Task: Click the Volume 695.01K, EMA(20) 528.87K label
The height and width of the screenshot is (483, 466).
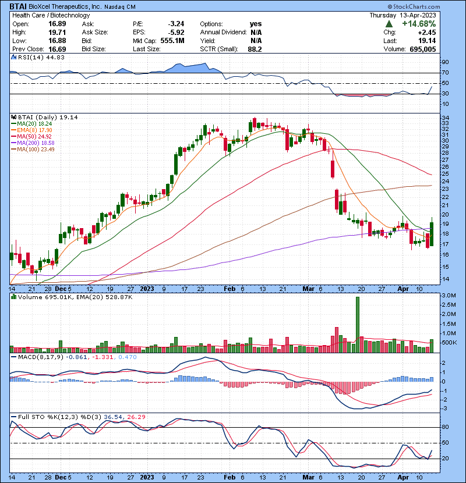Action: click(75, 297)
